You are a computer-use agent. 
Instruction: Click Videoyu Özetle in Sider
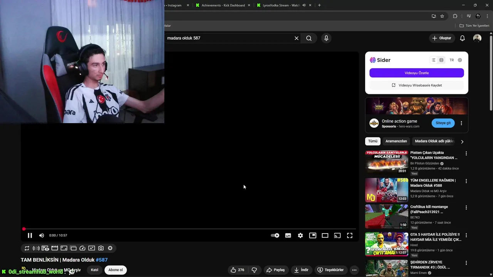(x=417, y=73)
